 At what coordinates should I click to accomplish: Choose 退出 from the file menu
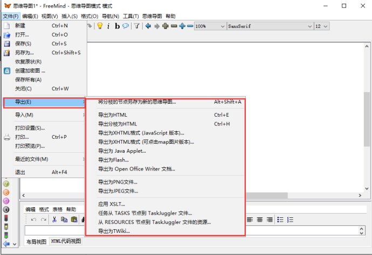(x=44, y=172)
